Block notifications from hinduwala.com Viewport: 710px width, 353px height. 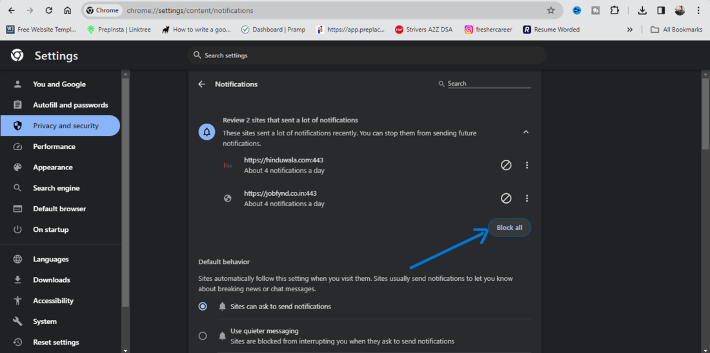[506, 165]
